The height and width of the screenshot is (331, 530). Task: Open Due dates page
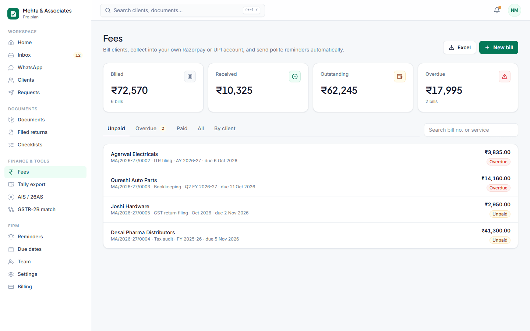click(x=46, y=249)
